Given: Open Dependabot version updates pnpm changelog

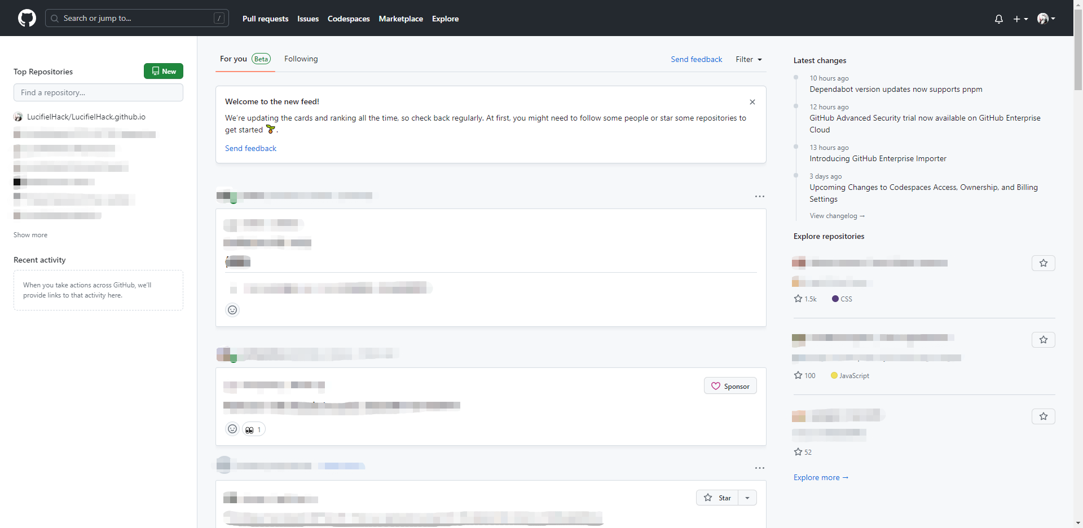Looking at the screenshot, I should click(896, 89).
